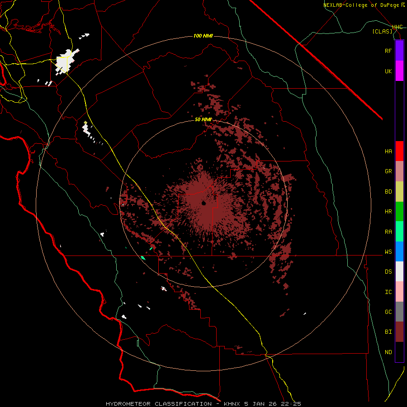Click the black radar site dot at center
Screen dimensions: 407x407
(x=204, y=203)
